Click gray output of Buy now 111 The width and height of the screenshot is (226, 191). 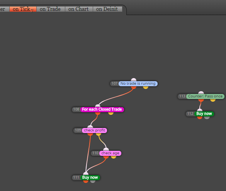93,181
